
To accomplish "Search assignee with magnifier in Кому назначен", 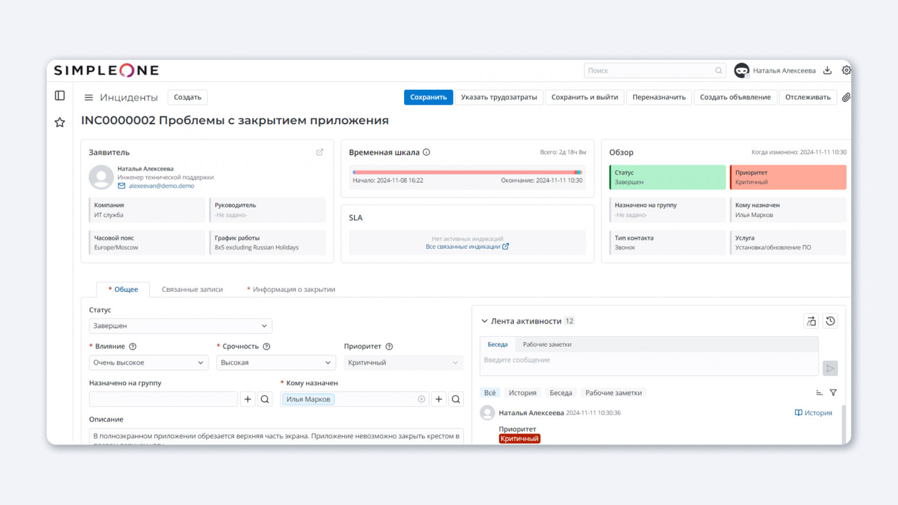I will tap(456, 399).
